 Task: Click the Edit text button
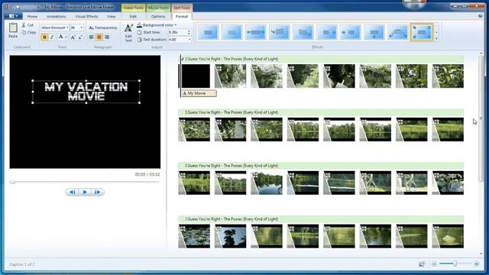tap(128, 32)
